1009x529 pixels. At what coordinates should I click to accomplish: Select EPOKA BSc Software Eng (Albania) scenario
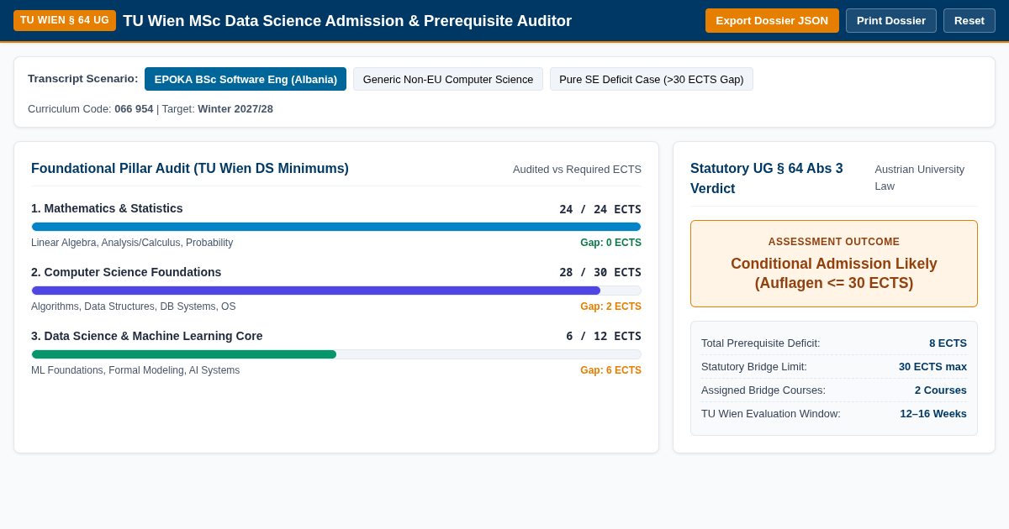[246, 79]
